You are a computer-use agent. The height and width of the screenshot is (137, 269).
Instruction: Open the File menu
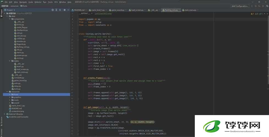pos(6,2)
